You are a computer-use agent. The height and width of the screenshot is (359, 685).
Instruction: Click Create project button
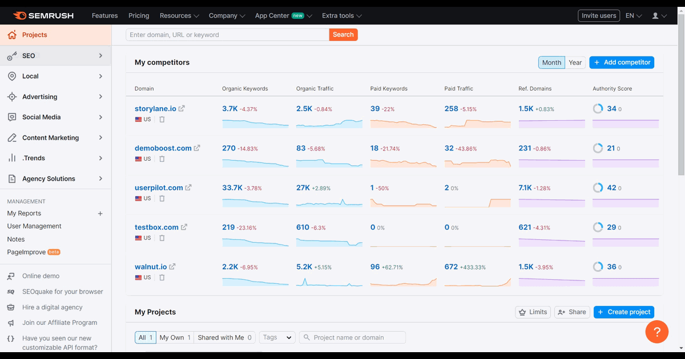coord(624,312)
